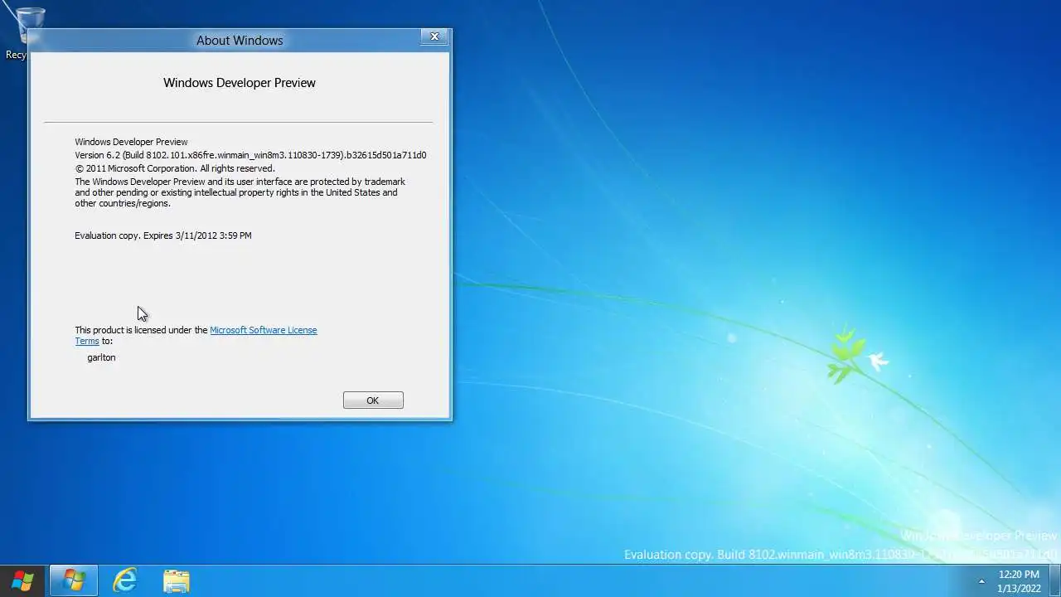Show hidden icons in system tray
Image resolution: width=1061 pixels, height=597 pixels.
pos(981,581)
